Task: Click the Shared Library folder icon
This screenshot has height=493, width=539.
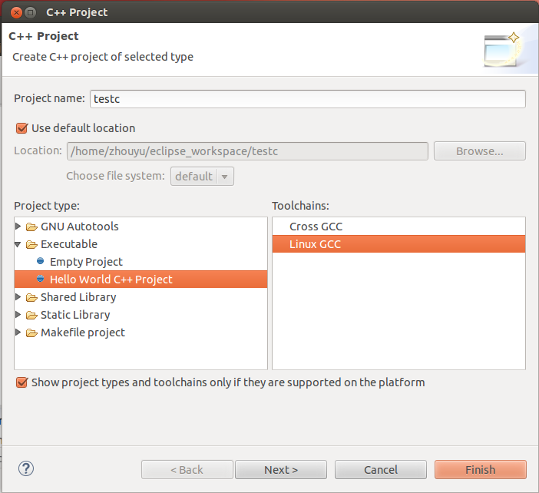Action: [x=31, y=297]
